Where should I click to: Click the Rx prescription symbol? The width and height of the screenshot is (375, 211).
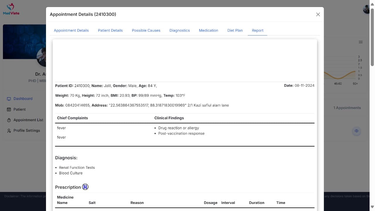85,187
